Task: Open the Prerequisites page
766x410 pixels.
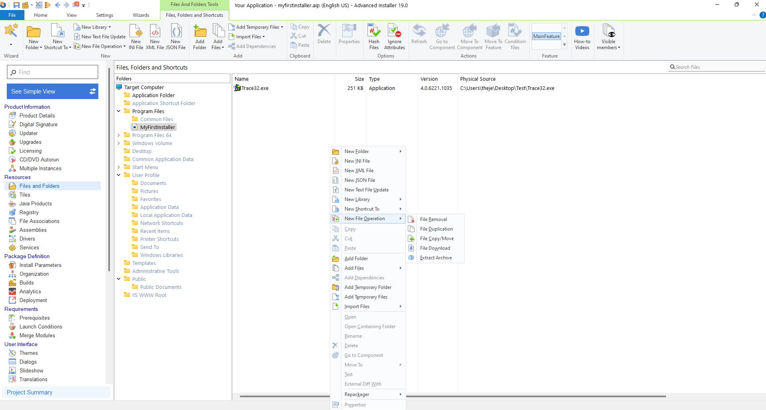Action: [x=35, y=318]
